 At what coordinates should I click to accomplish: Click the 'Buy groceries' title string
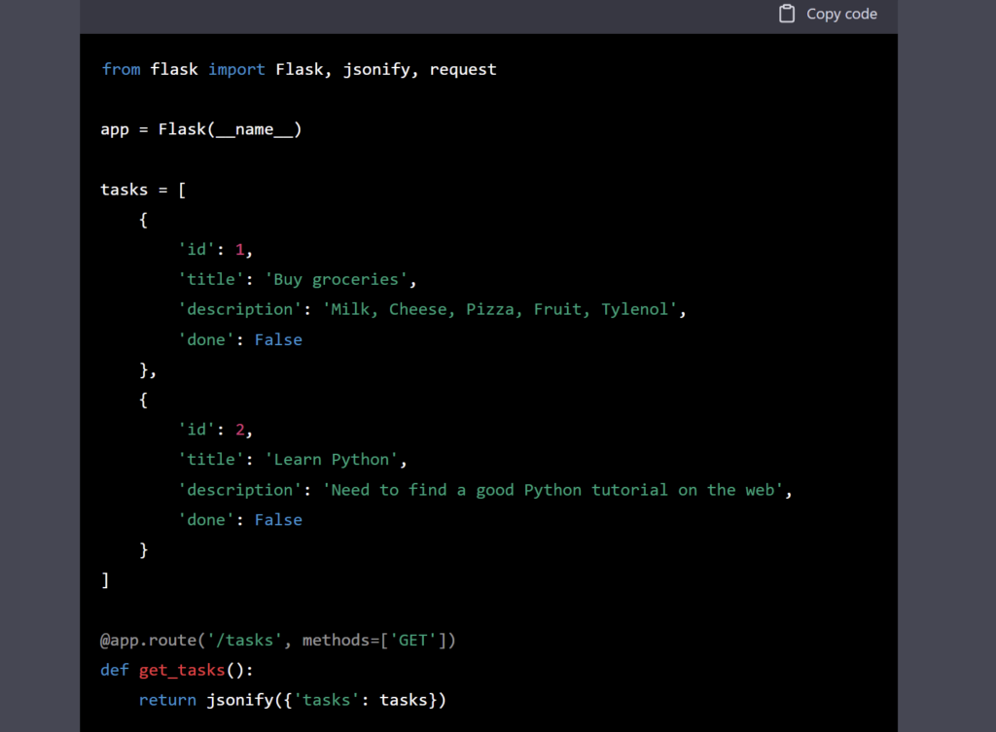click(336, 280)
